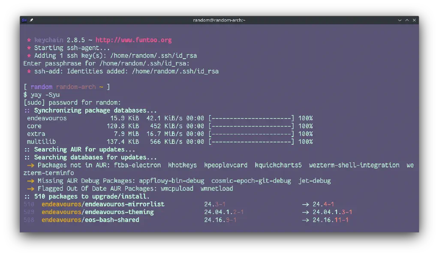
Task: Click the terminal app icon in title bar
Action: 24,20
